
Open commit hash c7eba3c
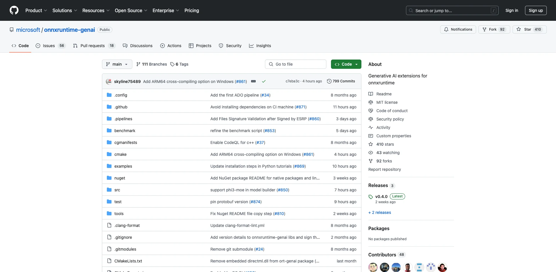292,81
